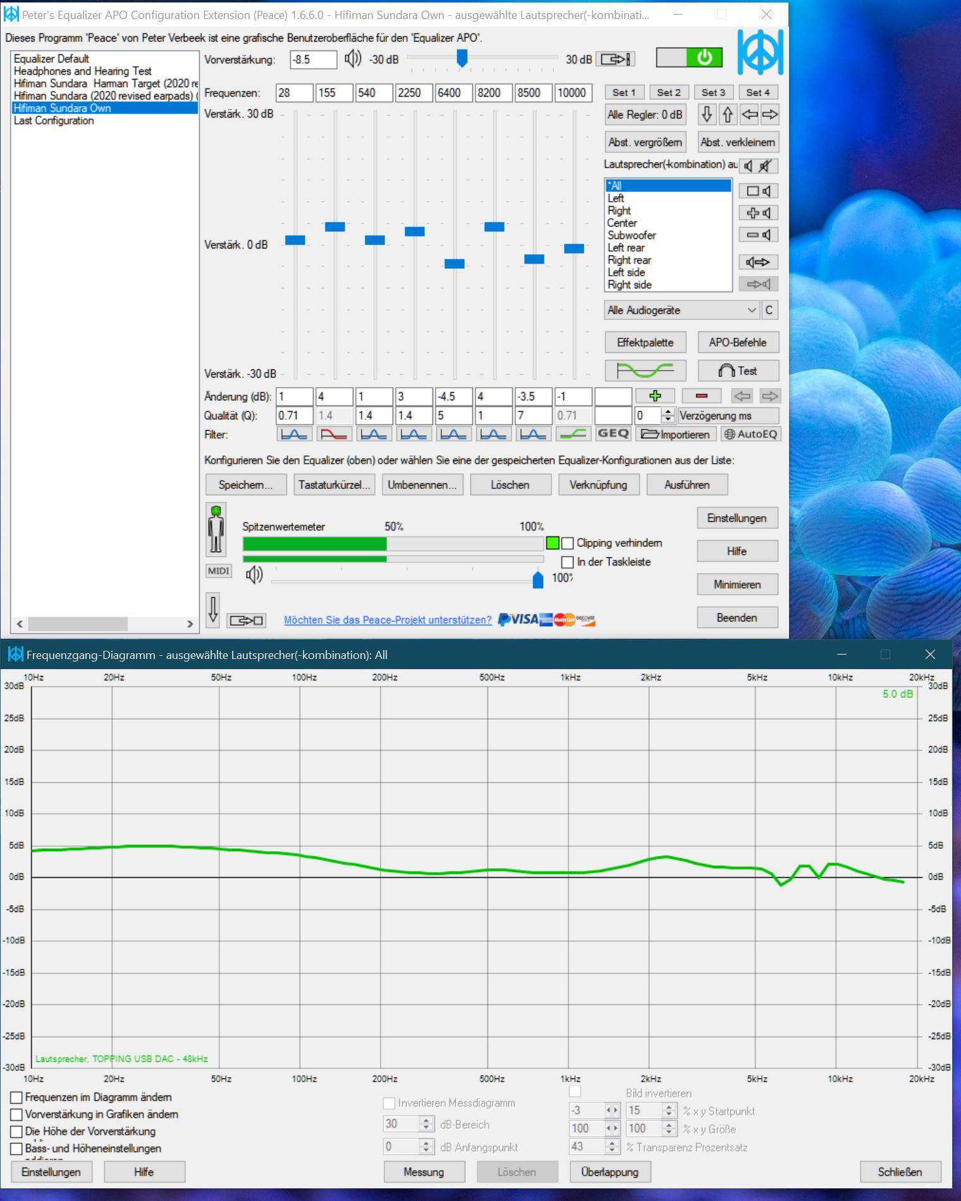
Task: Click the Vorverstärkung value field -8.5
Action: click(x=314, y=59)
